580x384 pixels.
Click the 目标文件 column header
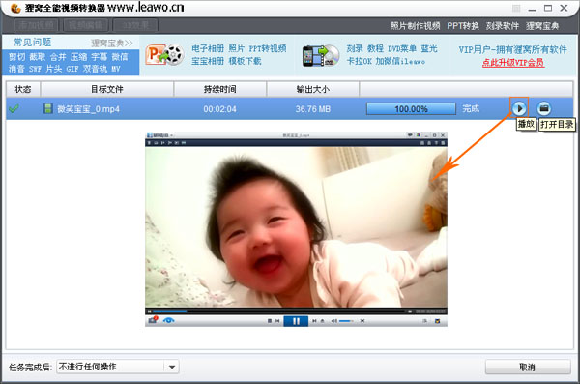[x=107, y=89]
